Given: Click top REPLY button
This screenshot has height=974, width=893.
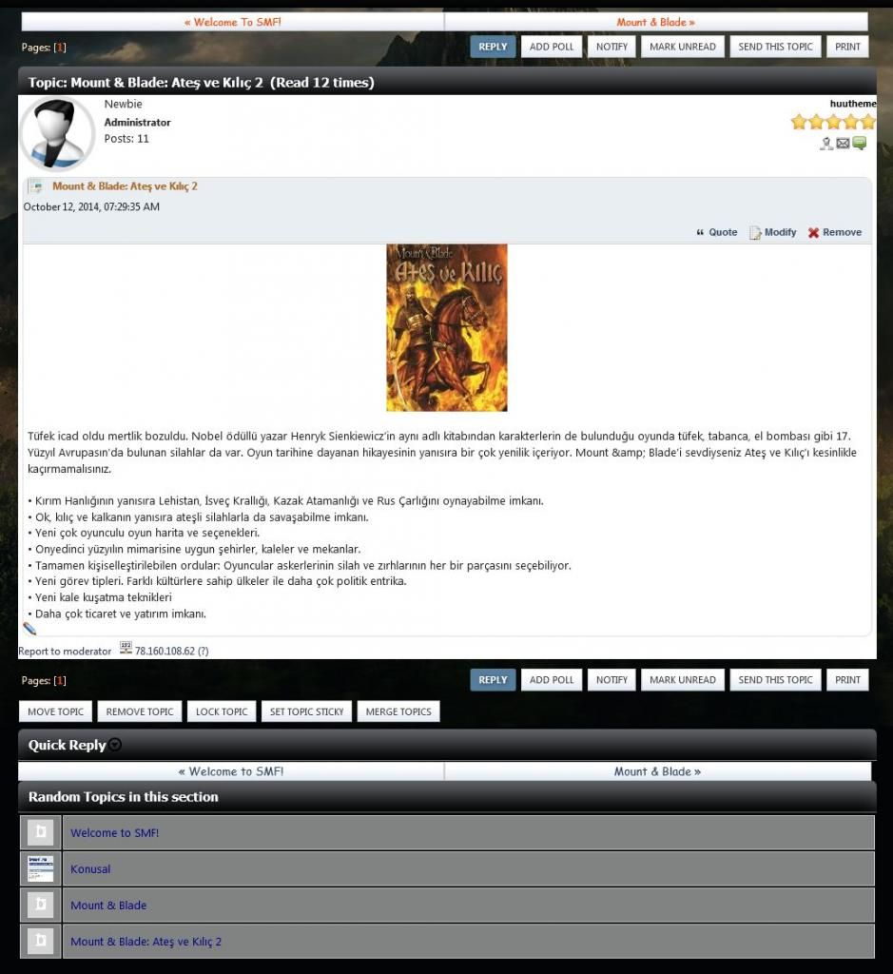Looking at the screenshot, I should pyautogui.click(x=493, y=47).
